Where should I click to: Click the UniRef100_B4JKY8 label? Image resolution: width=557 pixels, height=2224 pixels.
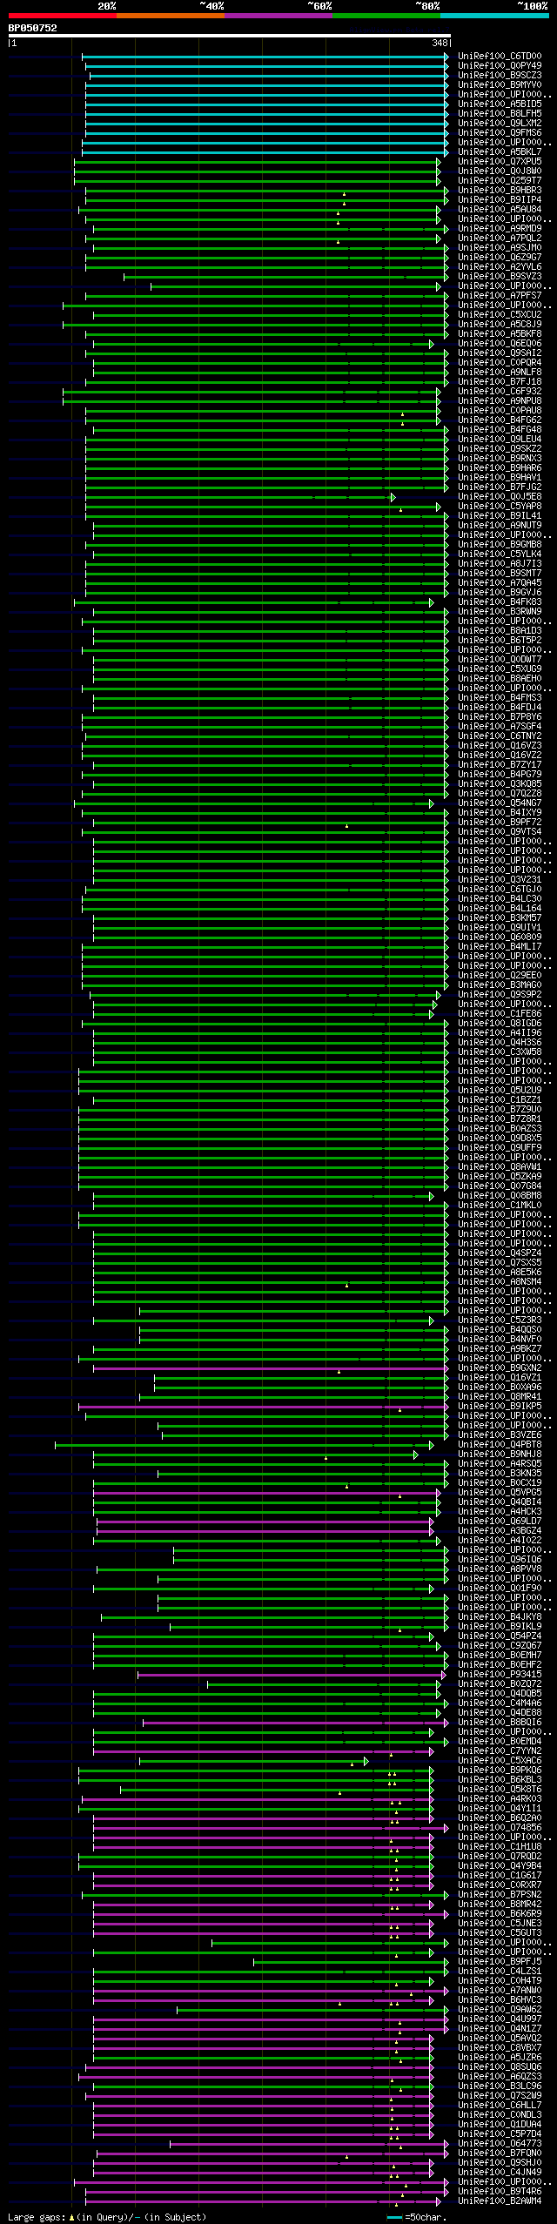click(500, 1617)
